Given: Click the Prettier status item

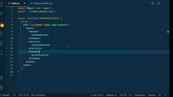Looking at the screenshot, I should click(152, 95).
